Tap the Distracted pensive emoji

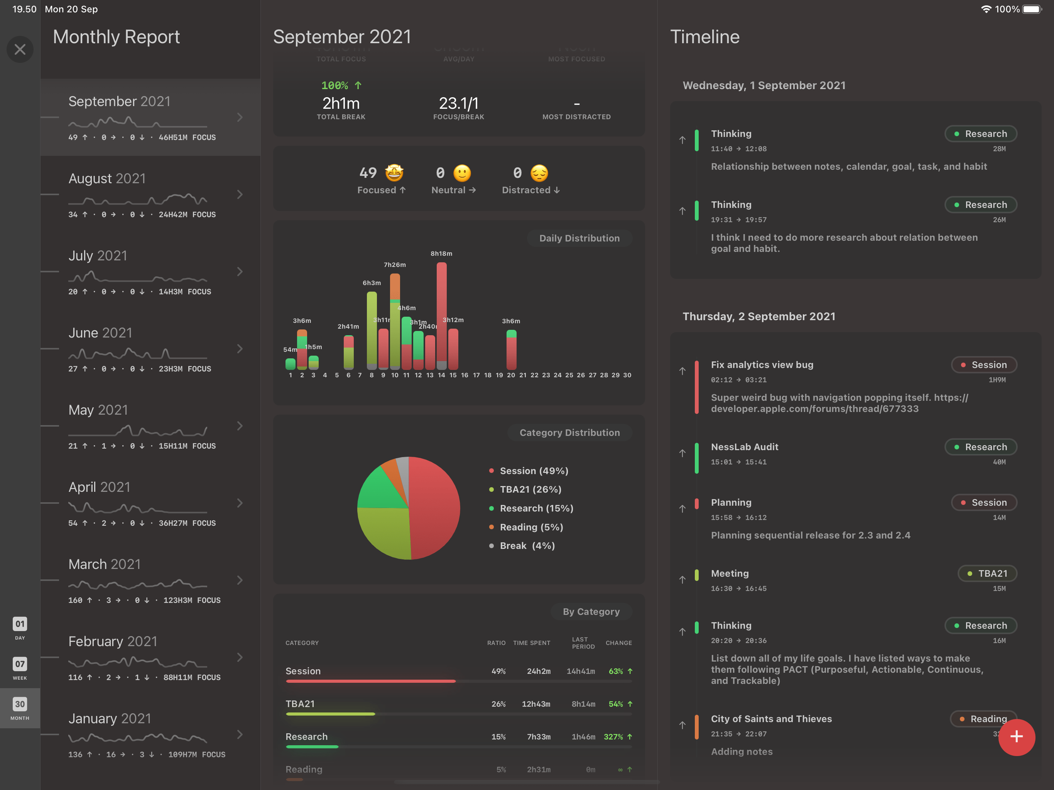539,173
